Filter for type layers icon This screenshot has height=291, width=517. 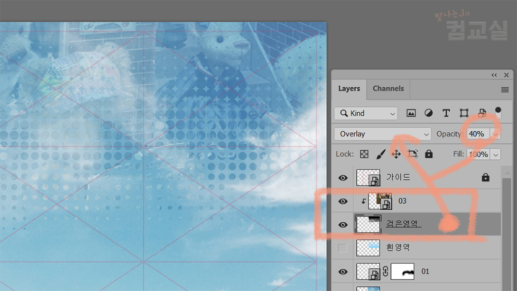[x=446, y=113]
